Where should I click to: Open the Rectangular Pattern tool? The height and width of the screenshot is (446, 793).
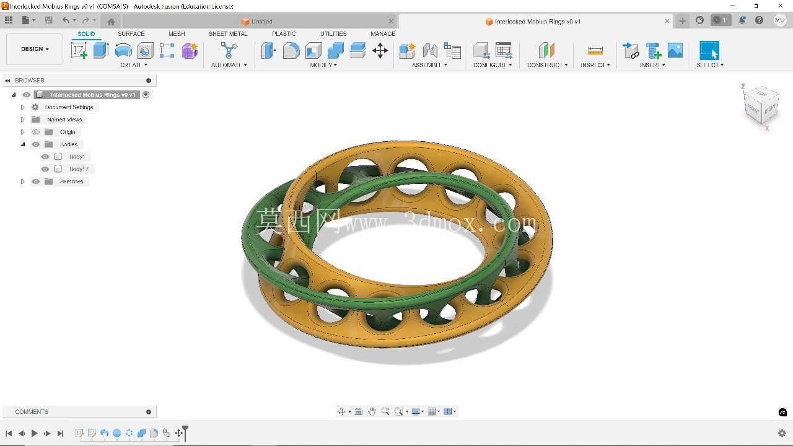167,50
